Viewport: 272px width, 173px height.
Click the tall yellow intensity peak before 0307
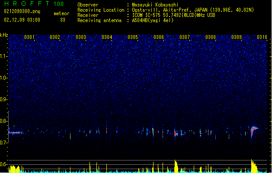[x=176, y=166]
